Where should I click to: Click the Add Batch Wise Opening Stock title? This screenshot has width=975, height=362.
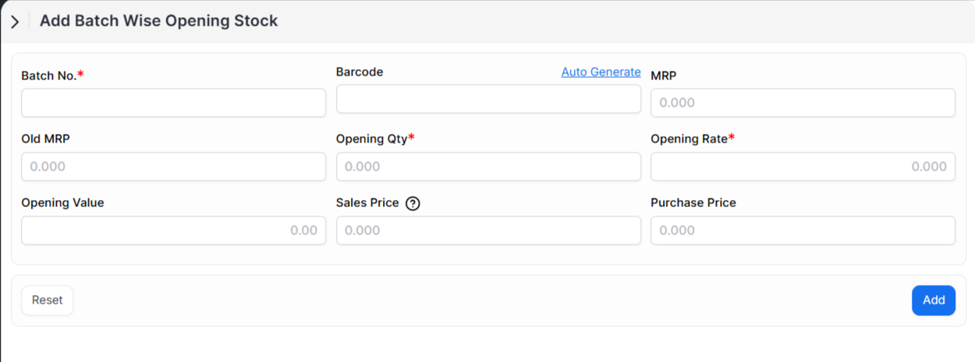tap(158, 21)
